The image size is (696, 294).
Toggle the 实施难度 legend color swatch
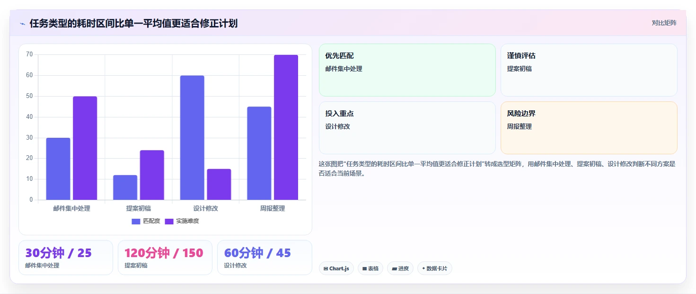(169, 221)
